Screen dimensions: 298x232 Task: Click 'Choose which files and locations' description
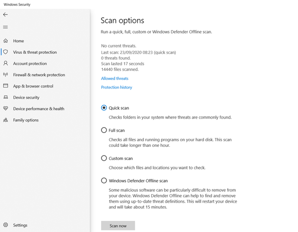click(157, 168)
